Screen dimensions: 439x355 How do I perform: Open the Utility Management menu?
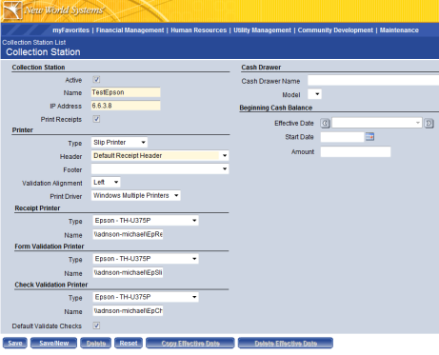tap(262, 30)
